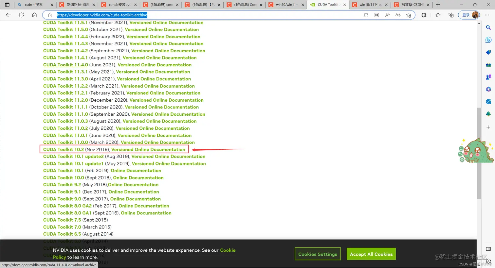This screenshot has width=495, height=268.
Task: Click the Accept All Cookies button
Action: point(371,254)
